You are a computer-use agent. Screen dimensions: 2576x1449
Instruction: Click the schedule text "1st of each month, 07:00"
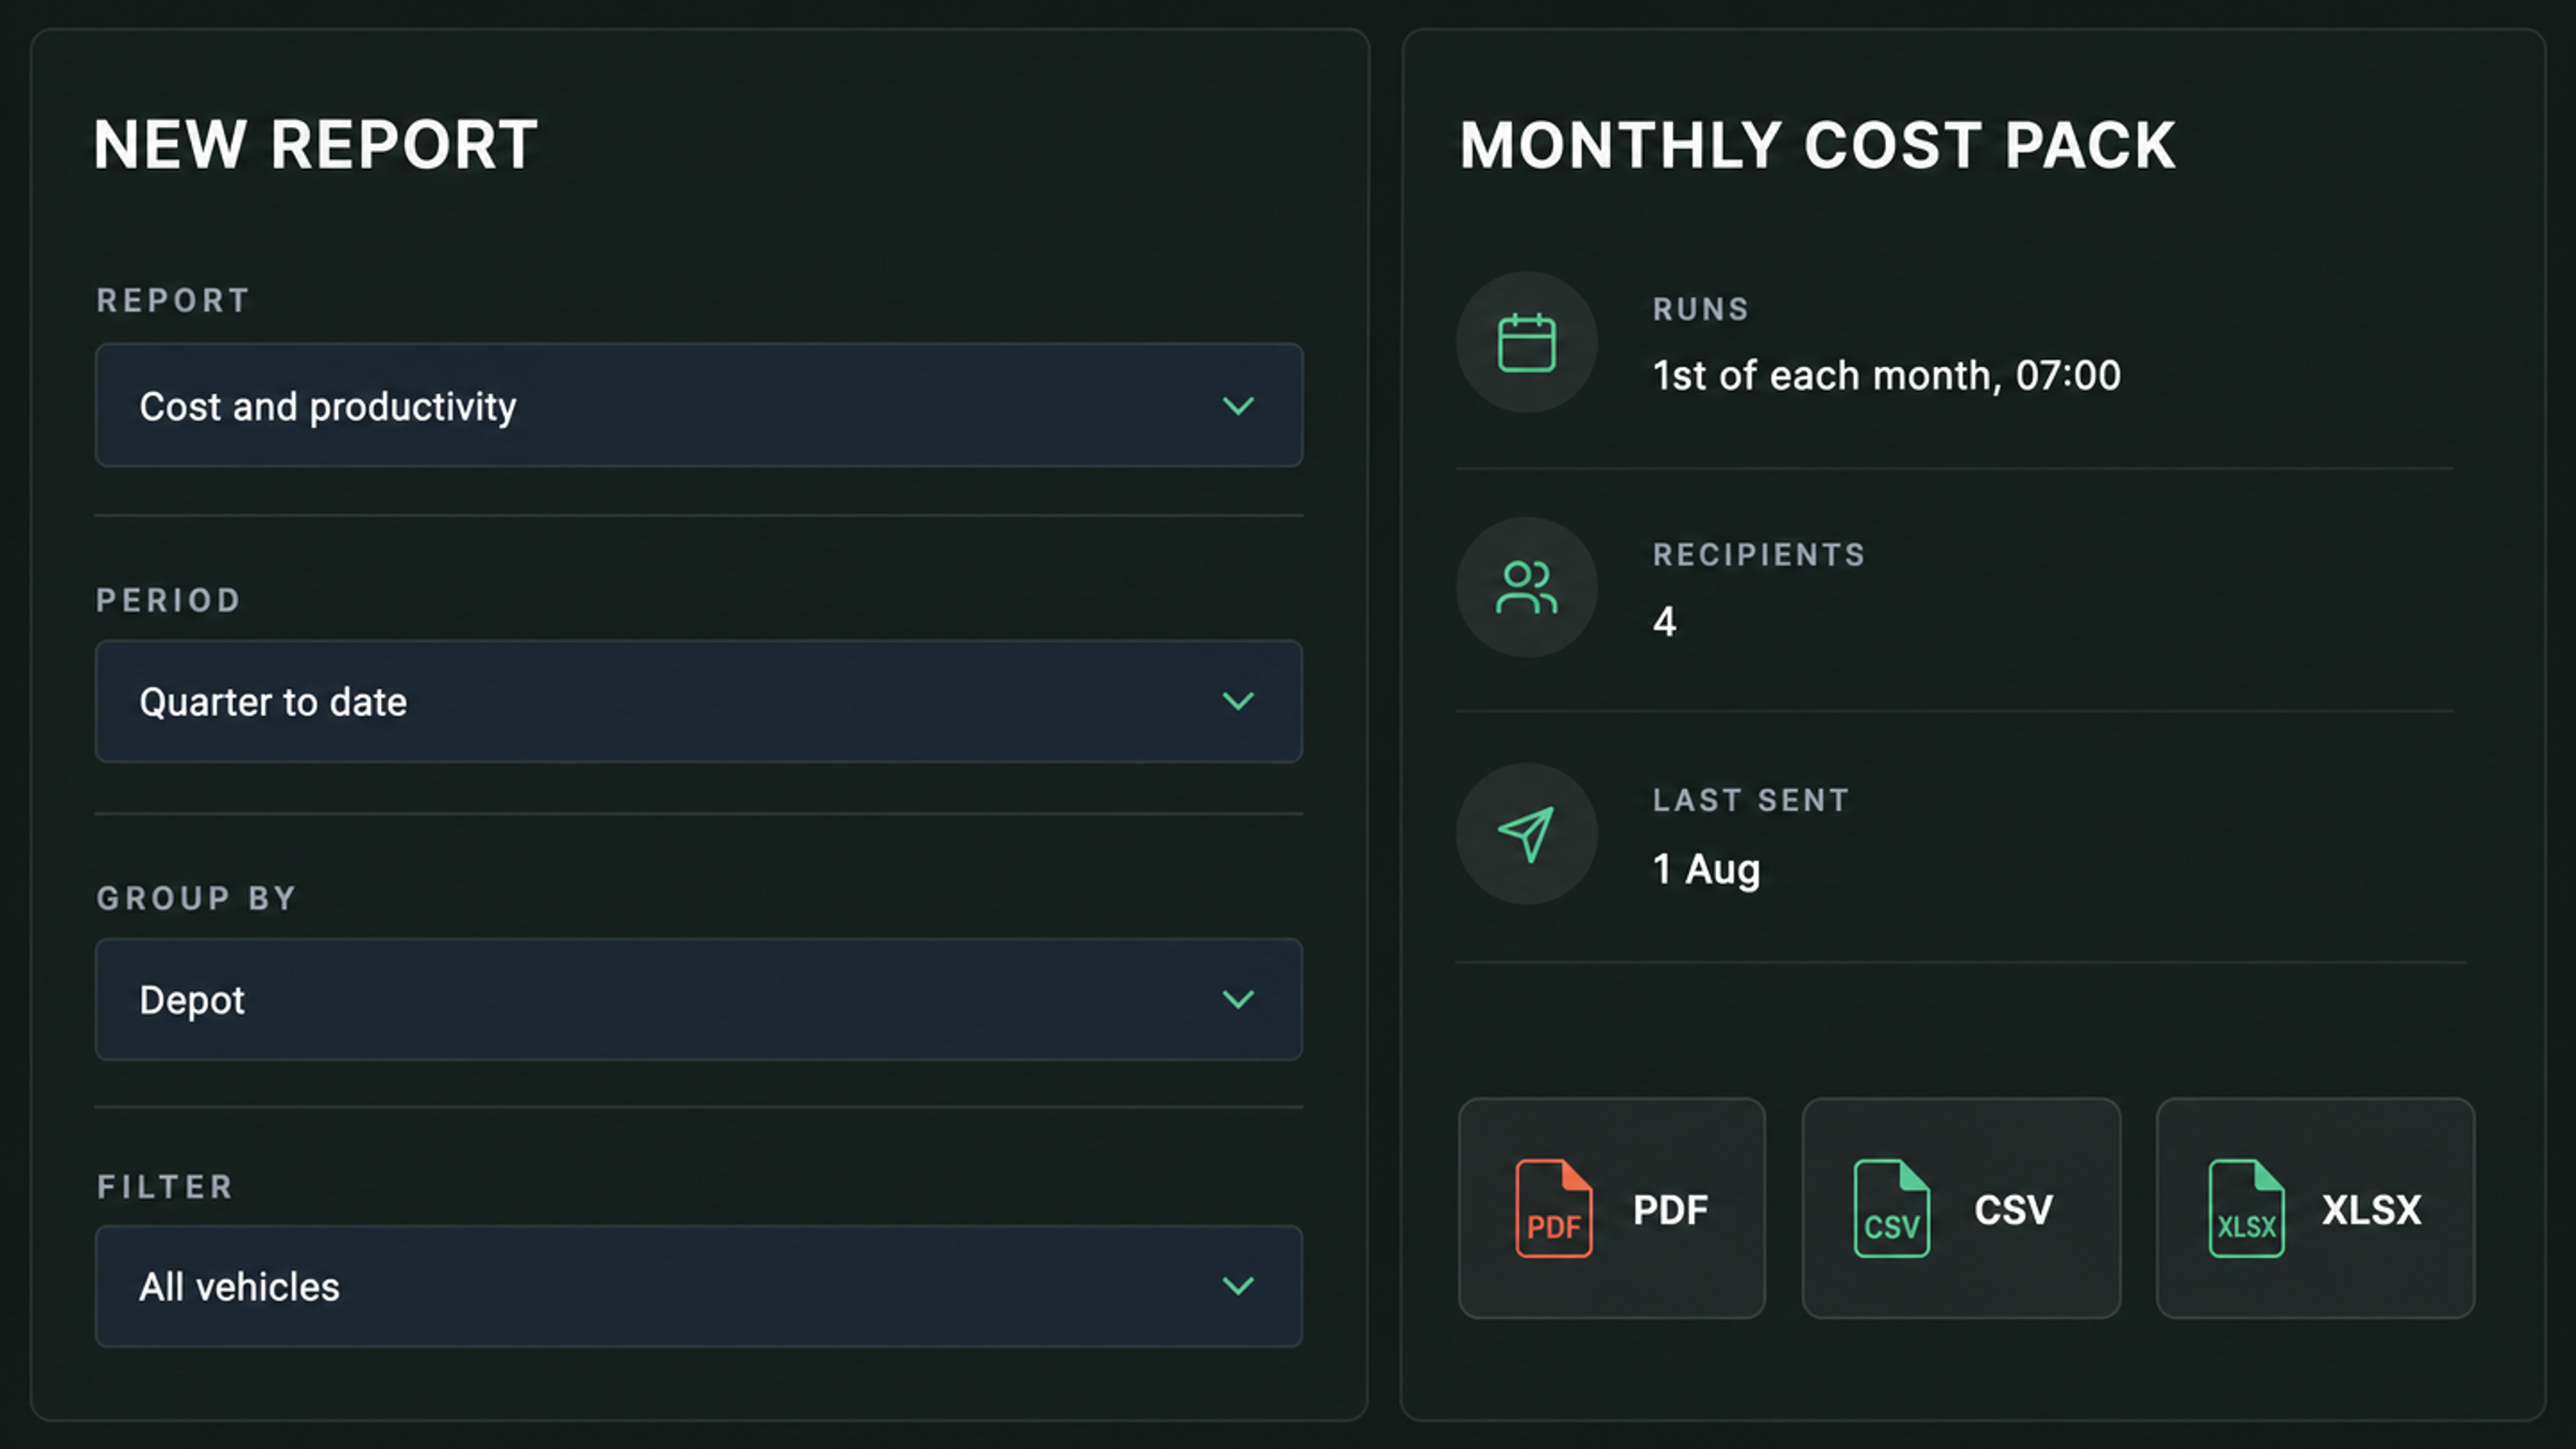click(x=1886, y=376)
